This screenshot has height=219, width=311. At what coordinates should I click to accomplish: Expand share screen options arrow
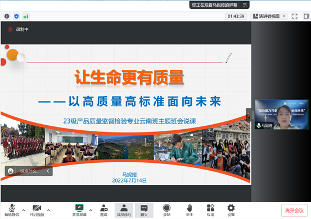(x=91, y=210)
